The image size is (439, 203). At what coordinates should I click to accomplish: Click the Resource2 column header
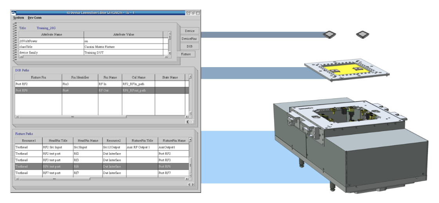click(114, 141)
